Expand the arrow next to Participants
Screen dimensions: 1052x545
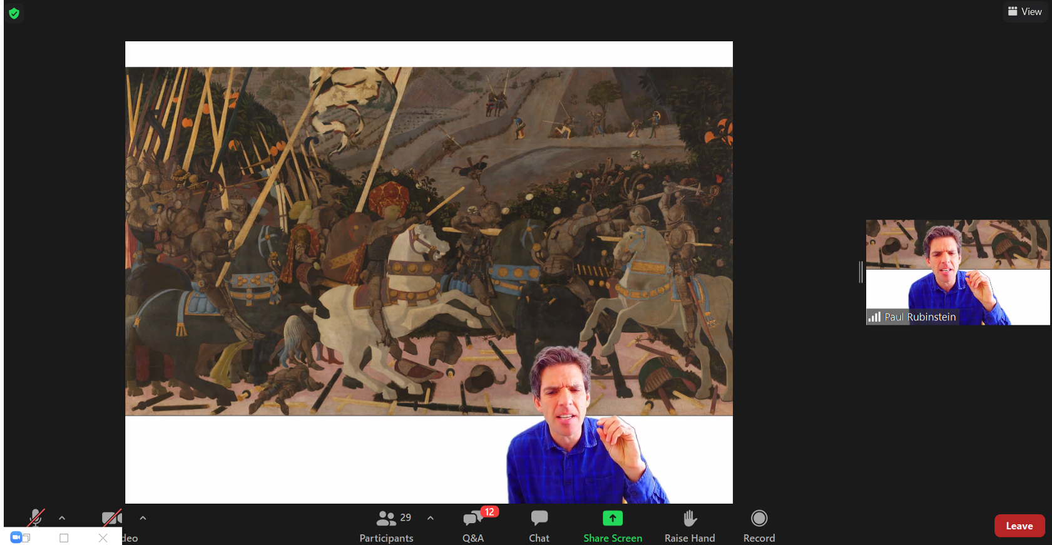431,518
